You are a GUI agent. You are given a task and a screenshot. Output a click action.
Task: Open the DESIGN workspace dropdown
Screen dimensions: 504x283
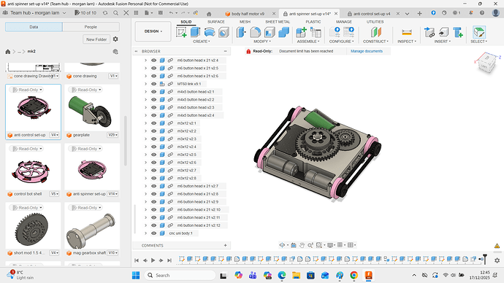pos(153,31)
